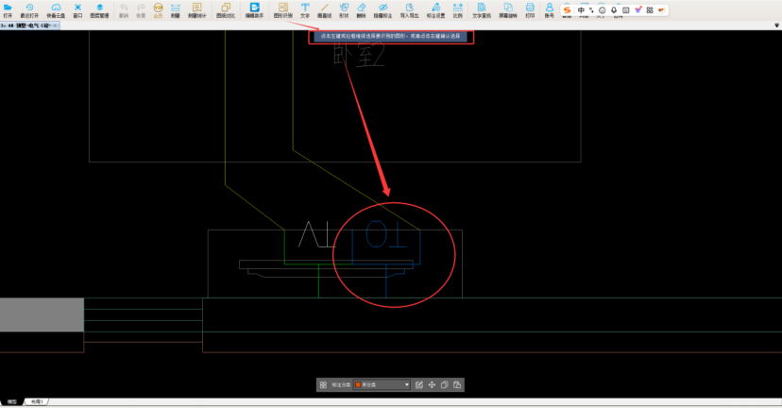Click the 打开 (Open) file icon
This screenshot has width=782, height=408.
8,9
